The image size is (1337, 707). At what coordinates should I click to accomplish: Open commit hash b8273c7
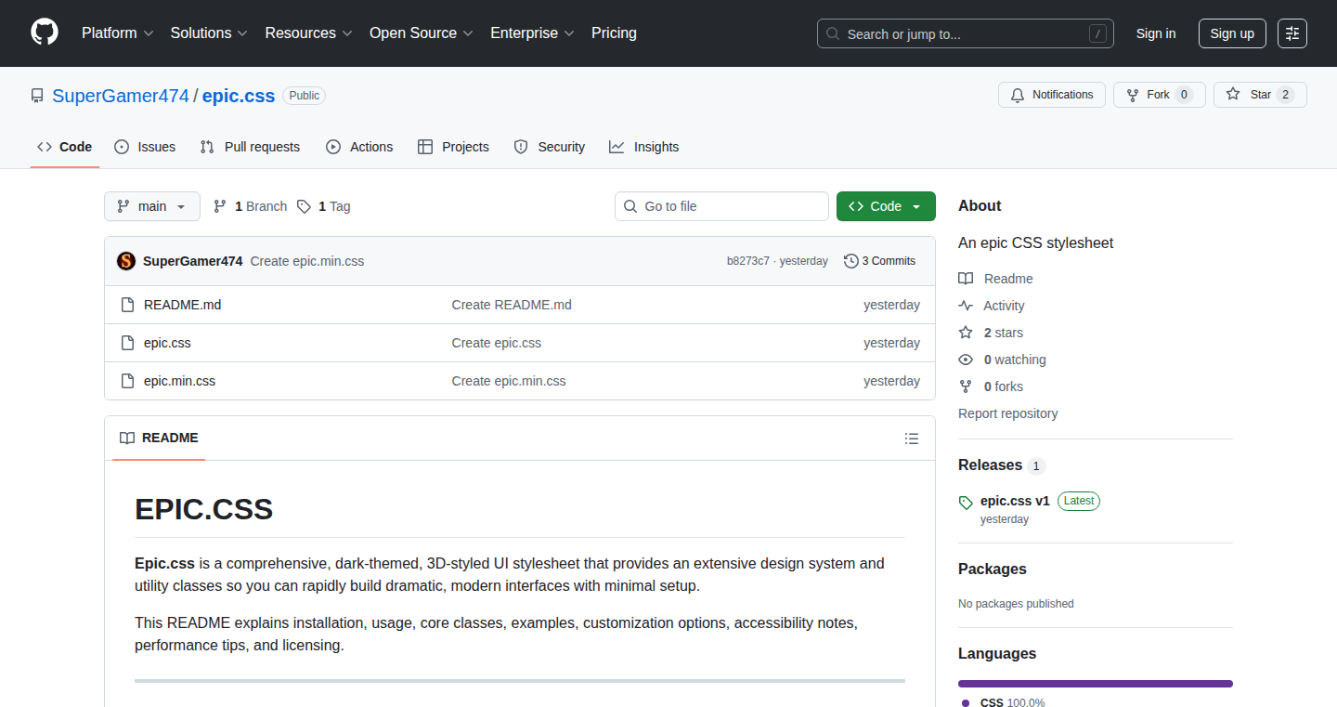pos(747,261)
